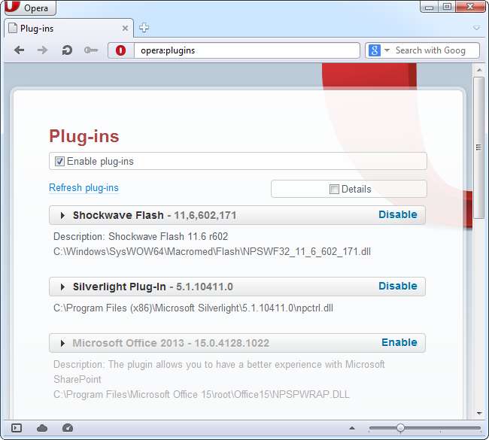Screen dimensions: 489x440
Task: Focus the Search with Google field
Action: tap(435, 50)
